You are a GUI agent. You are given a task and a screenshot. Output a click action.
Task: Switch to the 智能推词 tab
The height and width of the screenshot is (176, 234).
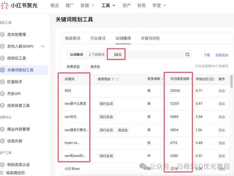pos(73,38)
